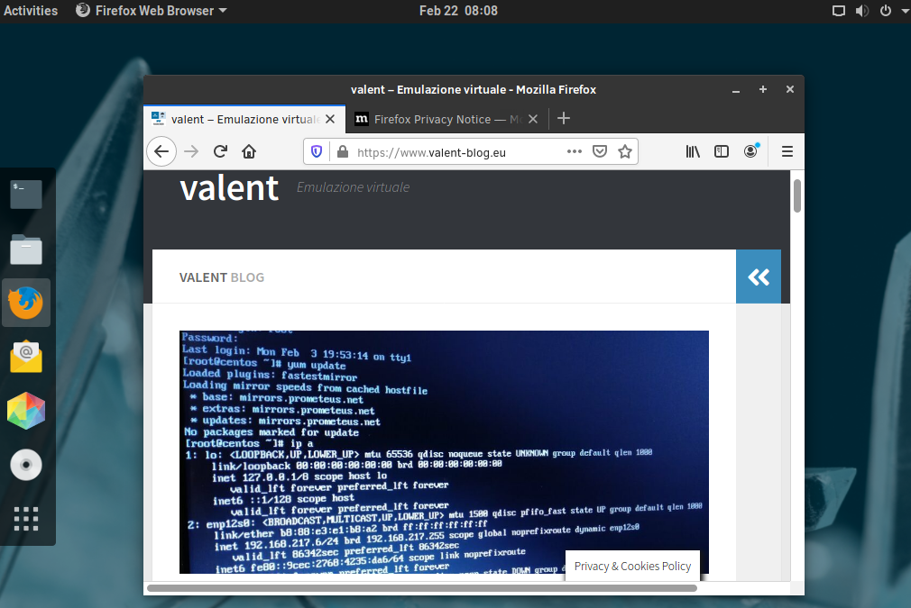Viewport: 911px width, 608px height.
Task: Open the tracking protection shield
Action: [x=317, y=150]
